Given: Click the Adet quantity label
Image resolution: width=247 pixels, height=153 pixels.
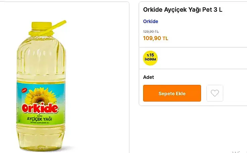Looking at the screenshot, I should pos(148,77).
